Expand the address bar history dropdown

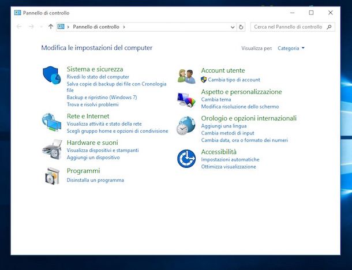[x=233, y=27]
